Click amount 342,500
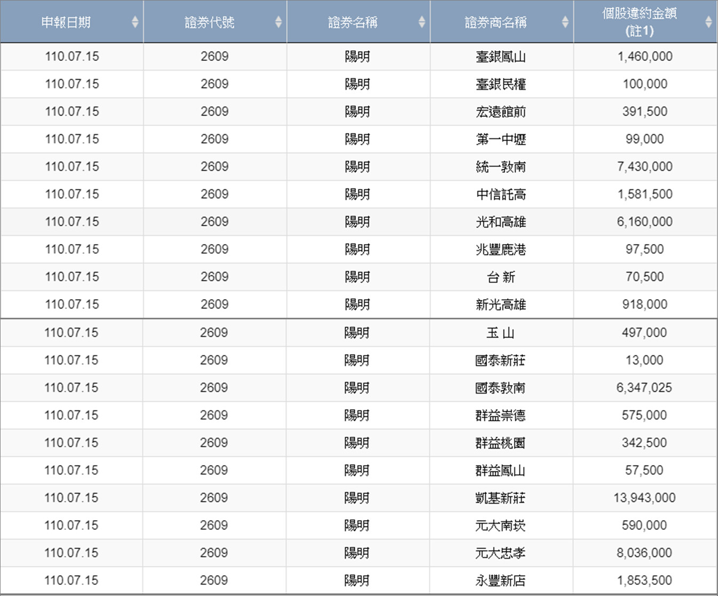 (644, 442)
